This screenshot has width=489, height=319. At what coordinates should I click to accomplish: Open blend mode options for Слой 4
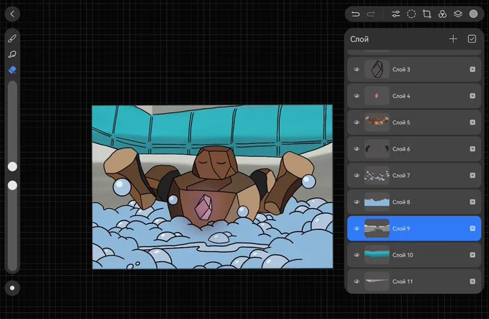click(x=472, y=96)
